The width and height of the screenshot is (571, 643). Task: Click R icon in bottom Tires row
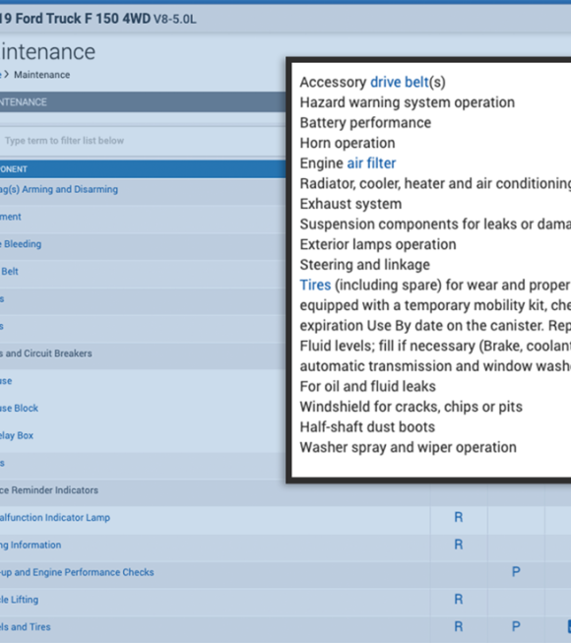[x=458, y=626]
